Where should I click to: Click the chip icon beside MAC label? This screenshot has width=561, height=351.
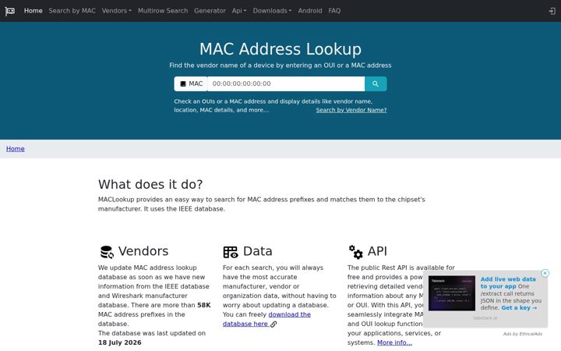coord(183,83)
